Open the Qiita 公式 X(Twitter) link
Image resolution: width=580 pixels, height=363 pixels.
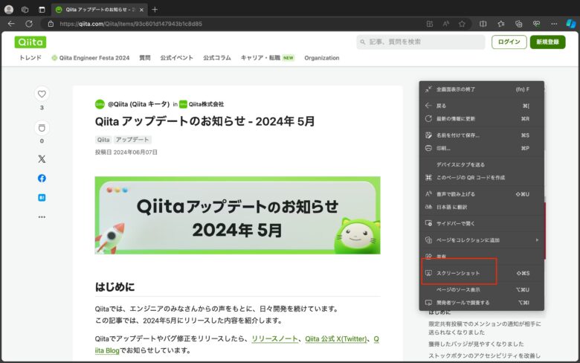pyautogui.click(x=336, y=339)
